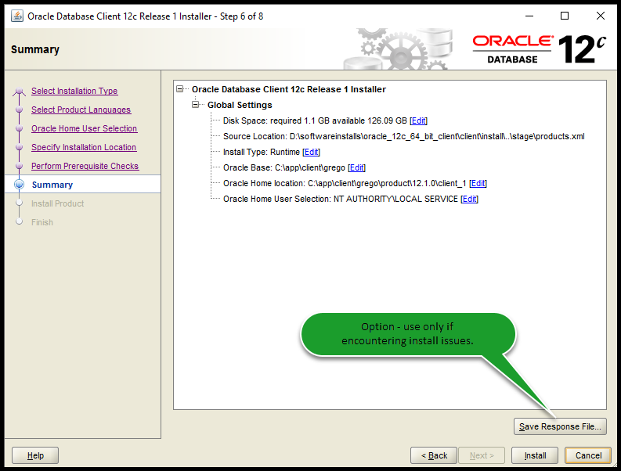The height and width of the screenshot is (471, 621).
Task: Edit the Disk Space setting
Action: point(419,120)
